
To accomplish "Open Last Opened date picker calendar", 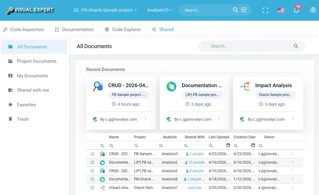I will point(228,145).
